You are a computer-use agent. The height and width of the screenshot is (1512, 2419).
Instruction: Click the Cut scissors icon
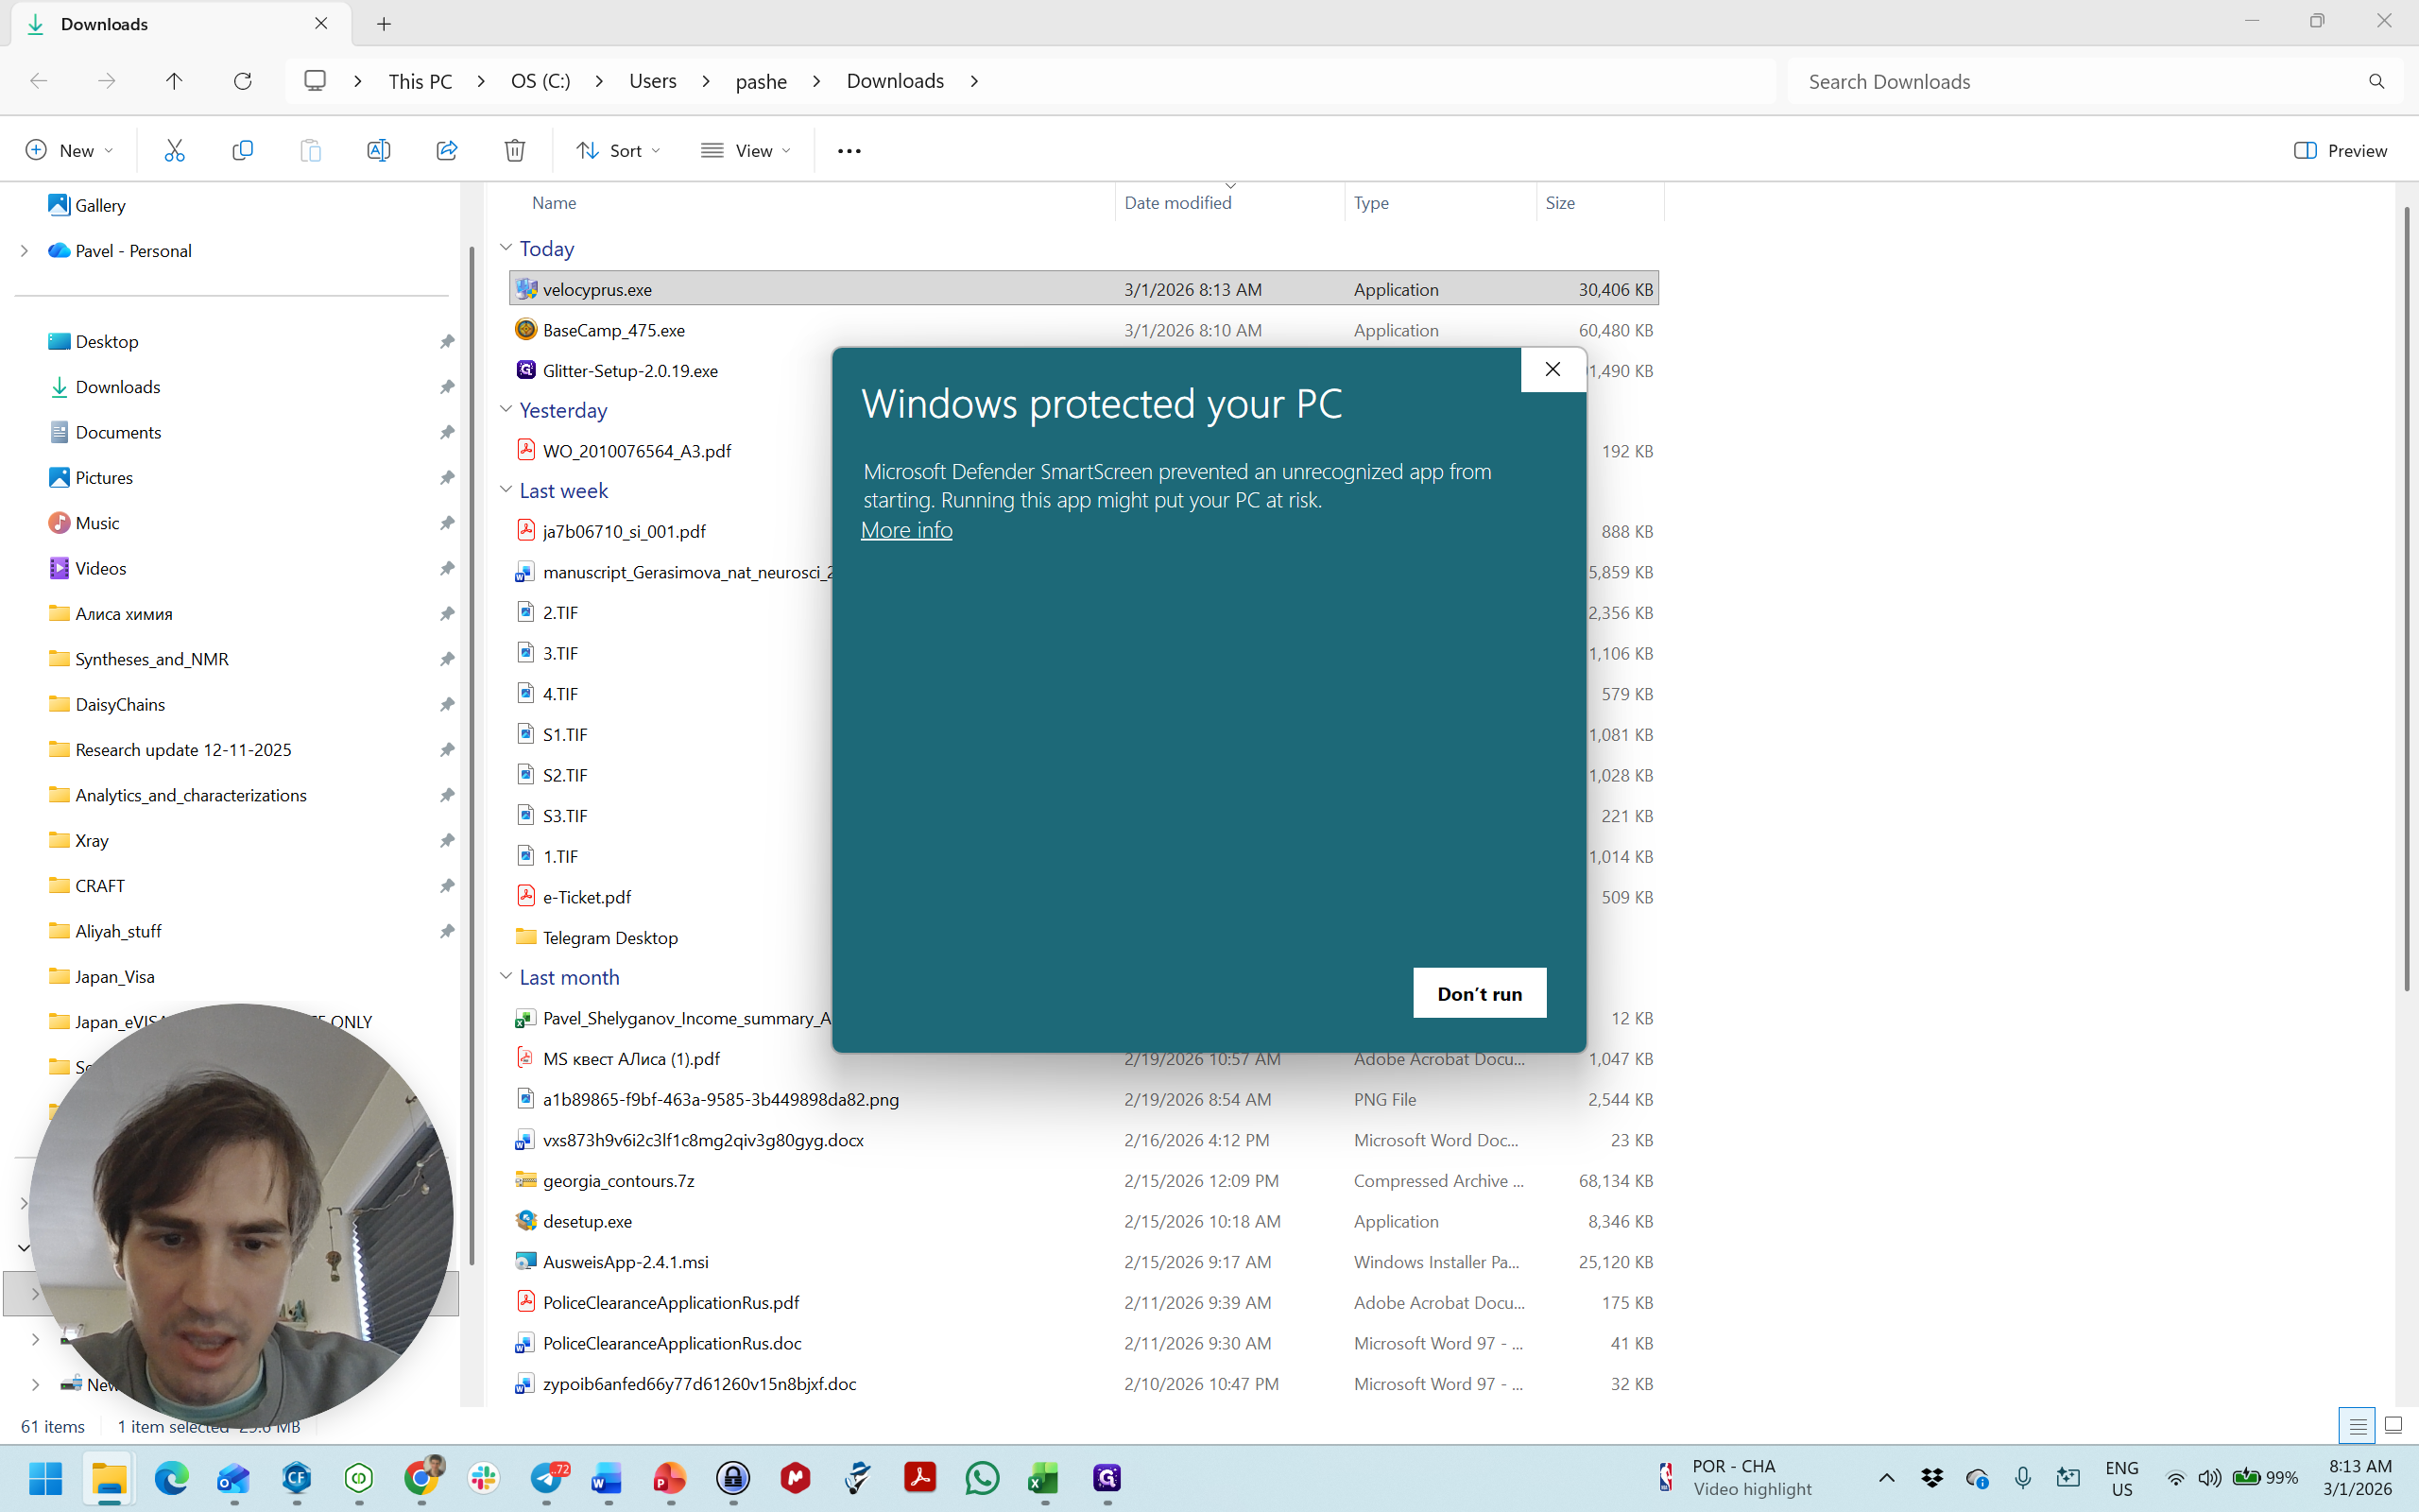[174, 150]
